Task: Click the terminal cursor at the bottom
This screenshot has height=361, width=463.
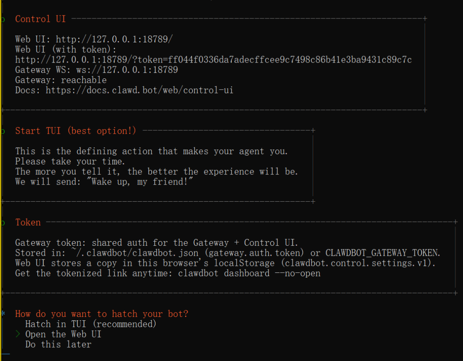Action: point(5,354)
